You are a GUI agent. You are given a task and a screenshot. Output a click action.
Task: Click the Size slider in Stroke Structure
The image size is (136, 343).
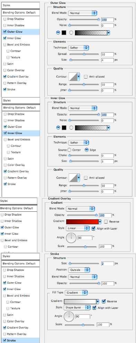[x=84, y=263]
